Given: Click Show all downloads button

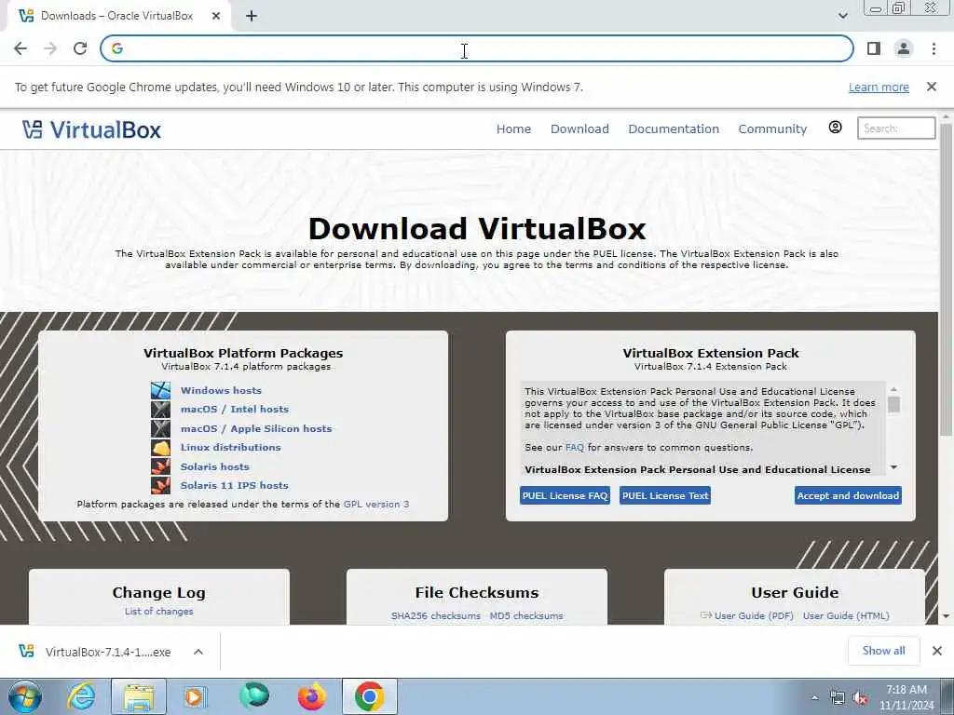Looking at the screenshot, I should (883, 651).
